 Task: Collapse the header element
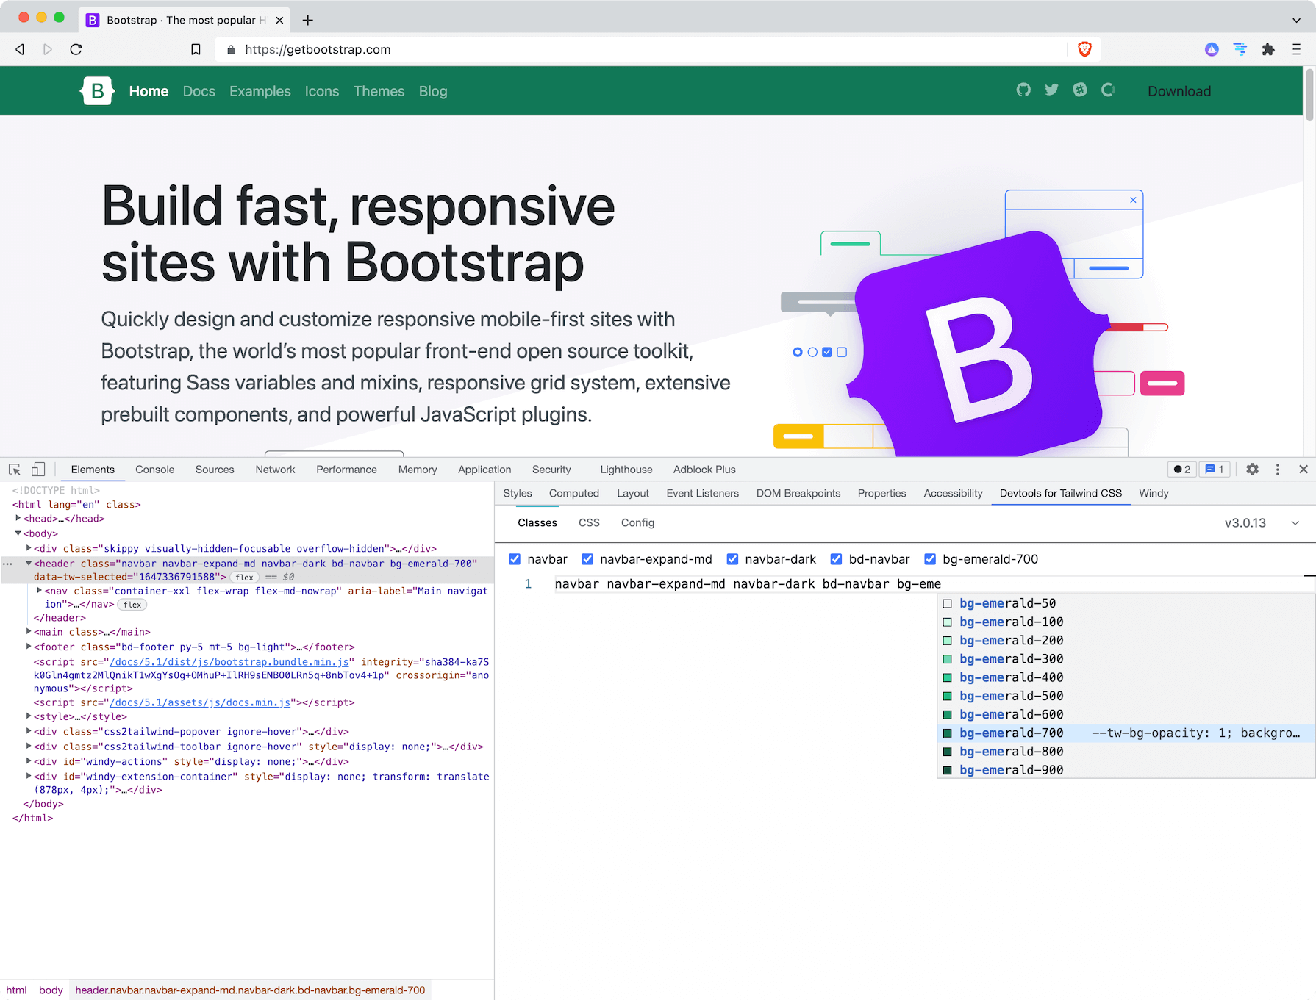click(29, 564)
